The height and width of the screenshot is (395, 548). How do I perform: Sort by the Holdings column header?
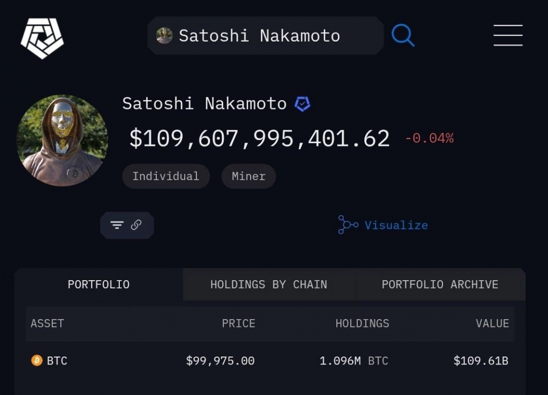(x=362, y=323)
